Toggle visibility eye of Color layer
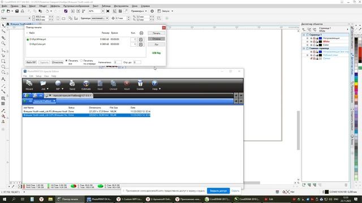Image resolution: width=362 pixels, height=203 pixels. coord(311,45)
